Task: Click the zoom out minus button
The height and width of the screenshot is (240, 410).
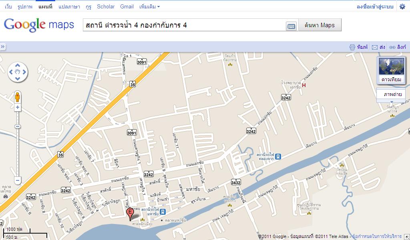Action: (18, 181)
